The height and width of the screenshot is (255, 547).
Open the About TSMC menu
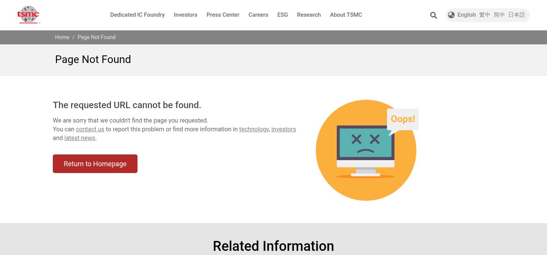click(x=346, y=15)
